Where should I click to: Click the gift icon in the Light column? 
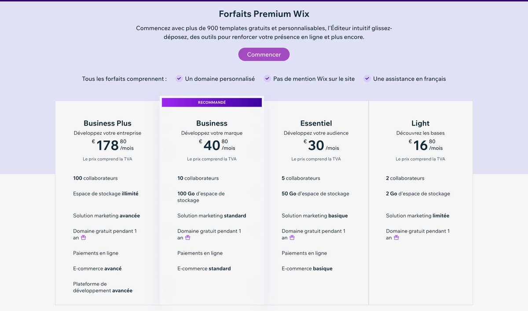pos(396,237)
